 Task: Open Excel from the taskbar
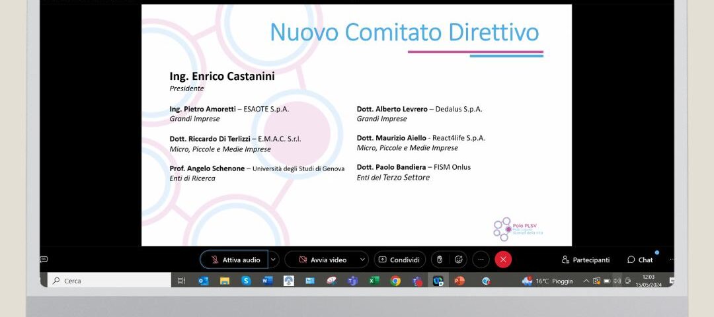(374, 281)
